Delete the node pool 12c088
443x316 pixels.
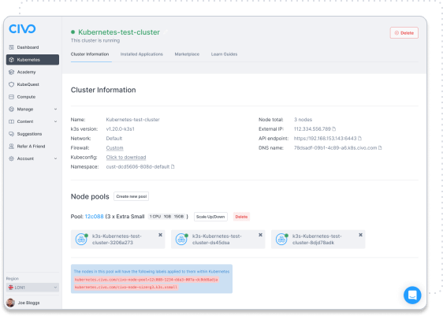(241, 217)
